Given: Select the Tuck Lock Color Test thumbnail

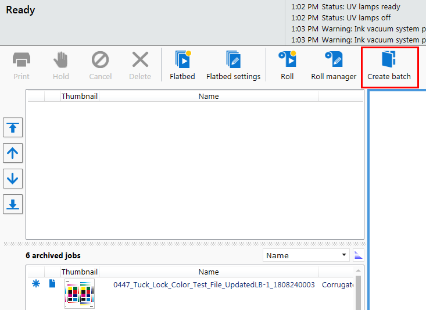Looking at the screenshot, I should coord(80,293).
